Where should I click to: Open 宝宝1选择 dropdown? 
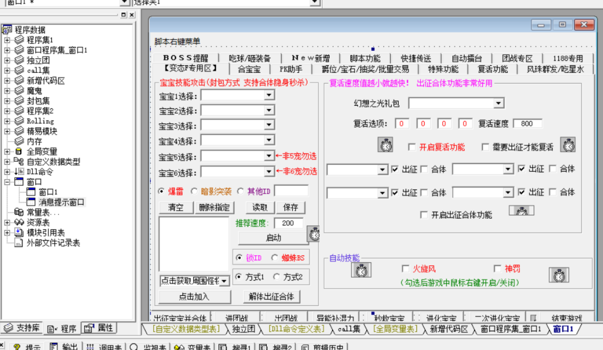coord(269,95)
